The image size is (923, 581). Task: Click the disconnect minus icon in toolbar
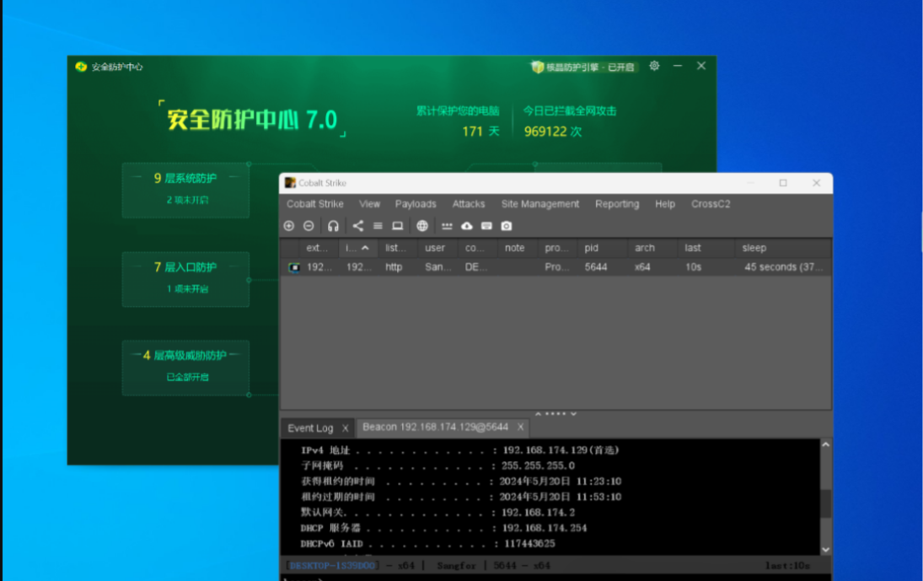pyautogui.click(x=309, y=226)
